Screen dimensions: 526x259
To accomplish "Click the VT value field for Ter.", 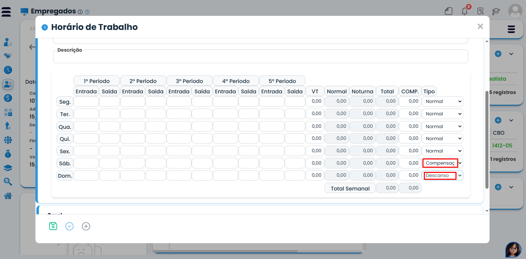I will [x=315, y=114].
